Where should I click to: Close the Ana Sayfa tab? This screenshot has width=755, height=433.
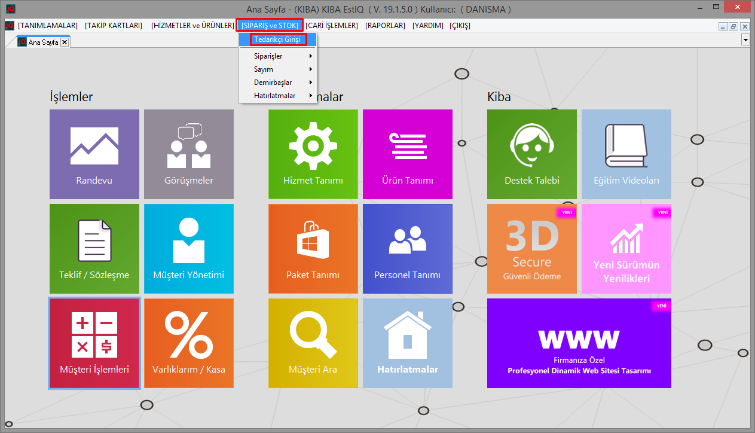[x=65, y=42]
